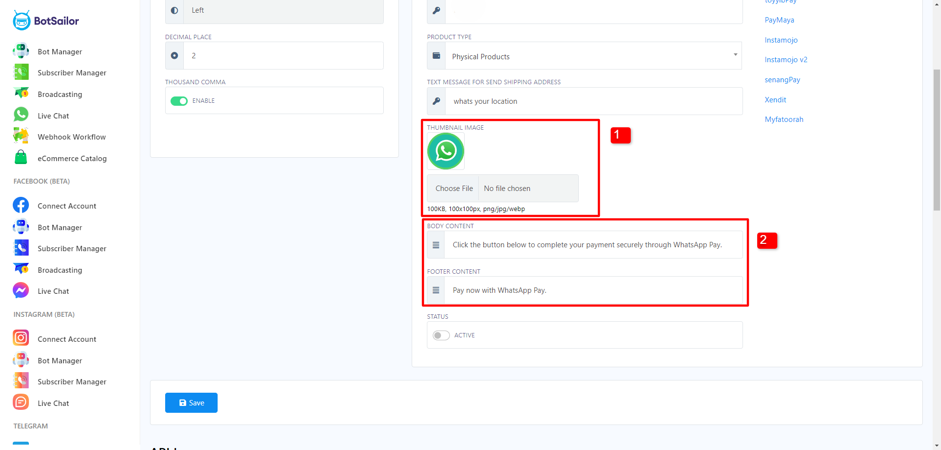Click the Body Content text field
Screen dimensions: 941x450
pyautogui.click(x=593, y=245)
